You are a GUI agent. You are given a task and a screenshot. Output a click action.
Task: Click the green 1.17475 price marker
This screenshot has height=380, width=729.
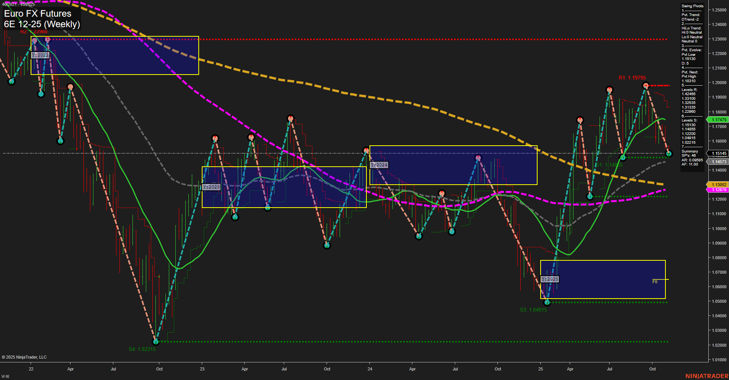pyautogui.click(x=719, y=120)
